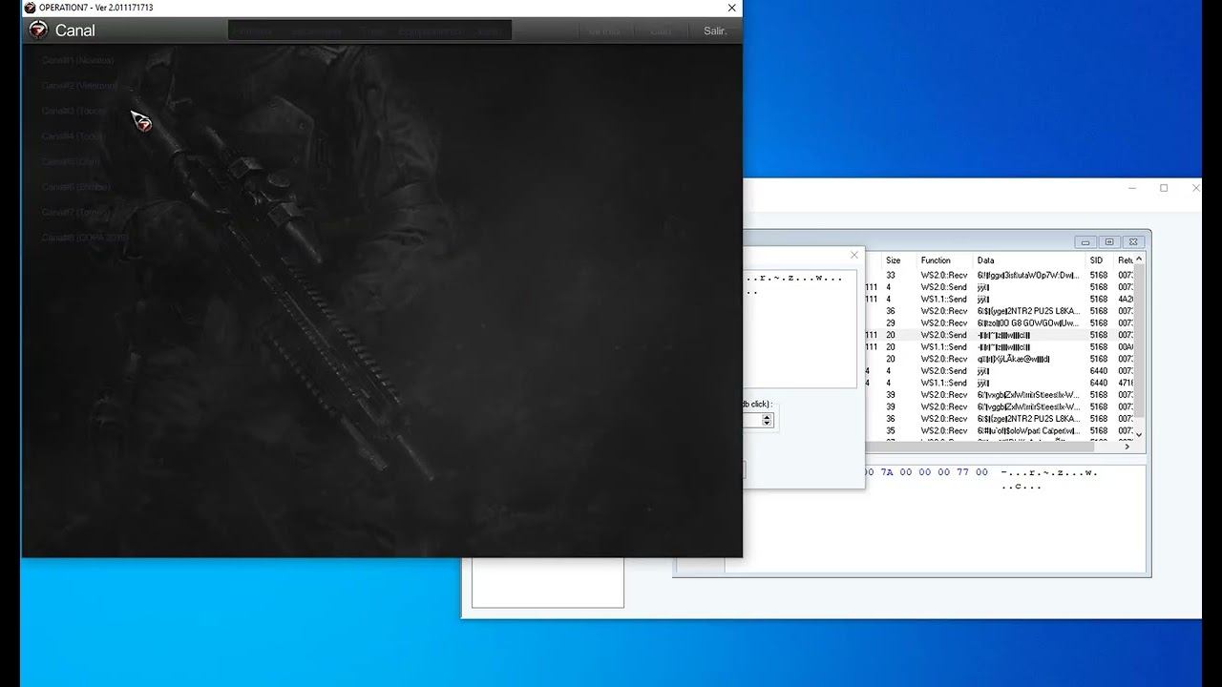Minimize the inner packet list window

tap(1085, 242)
